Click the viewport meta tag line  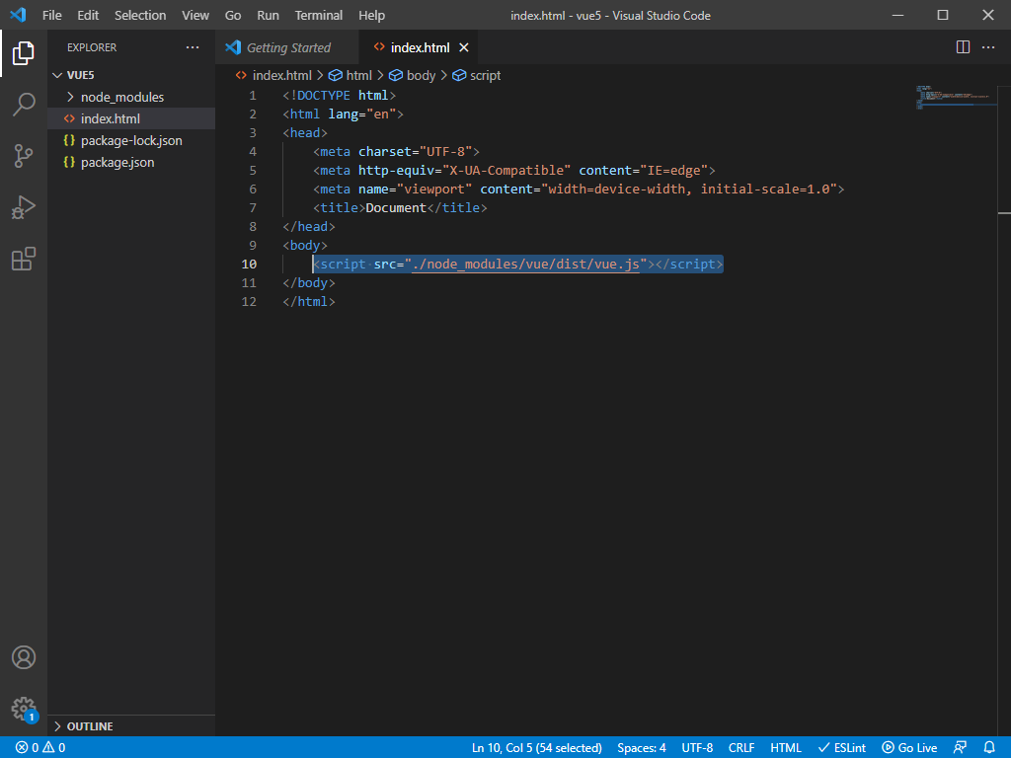[579, 189]
